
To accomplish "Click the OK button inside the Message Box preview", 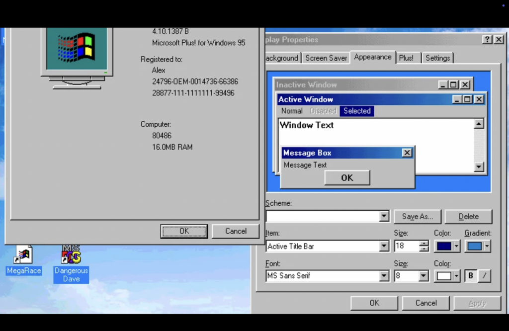I will [x=346, y=177].
